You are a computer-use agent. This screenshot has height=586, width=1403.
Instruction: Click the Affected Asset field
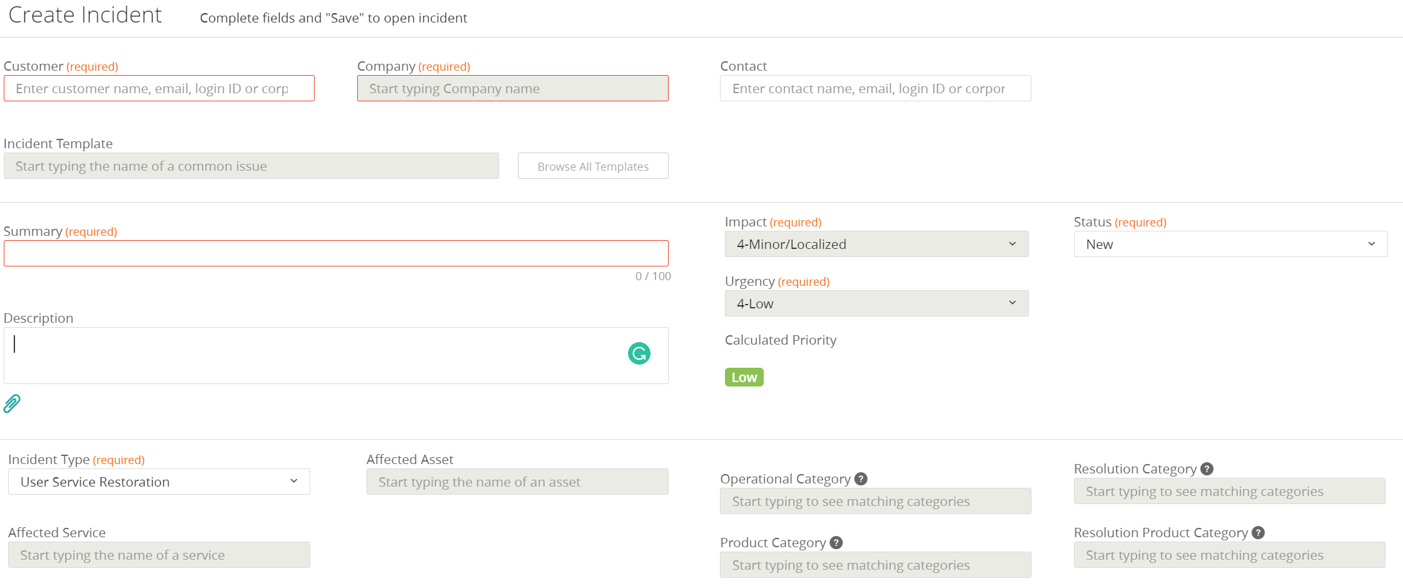517,482
